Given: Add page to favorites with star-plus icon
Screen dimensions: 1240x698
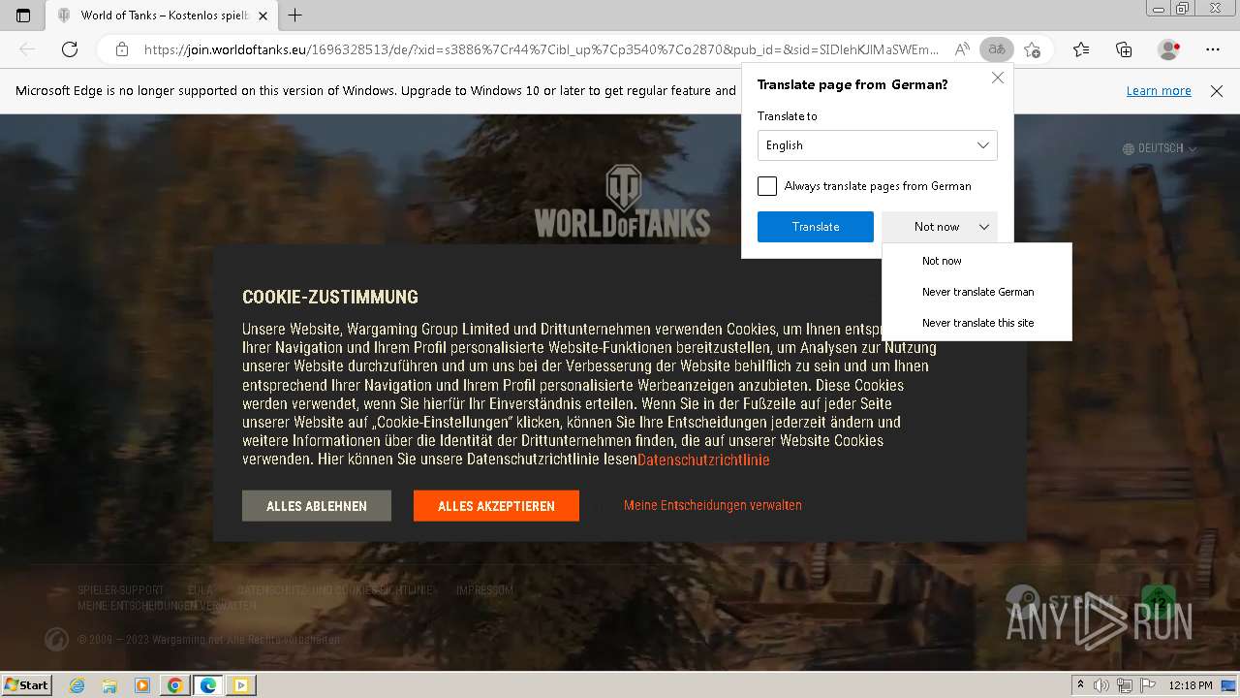Looking at the screenshot, I should coord(1032,49).
